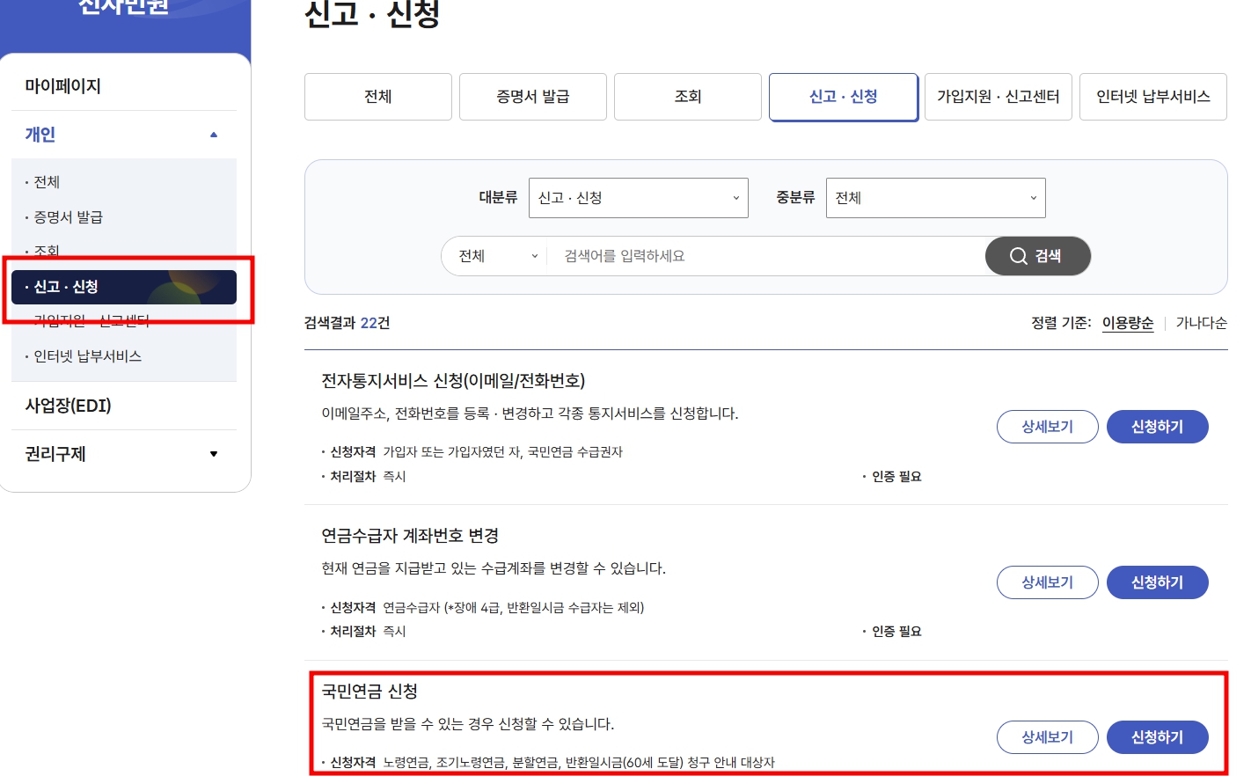Sort results by 이용량순
This screenshot has height=776, width=1251.
coord(1128,323)
